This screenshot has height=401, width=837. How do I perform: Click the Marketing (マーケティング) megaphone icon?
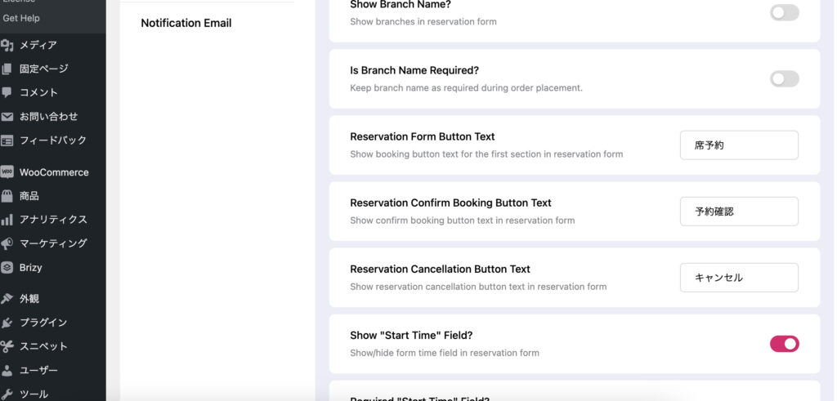point(7,243)
